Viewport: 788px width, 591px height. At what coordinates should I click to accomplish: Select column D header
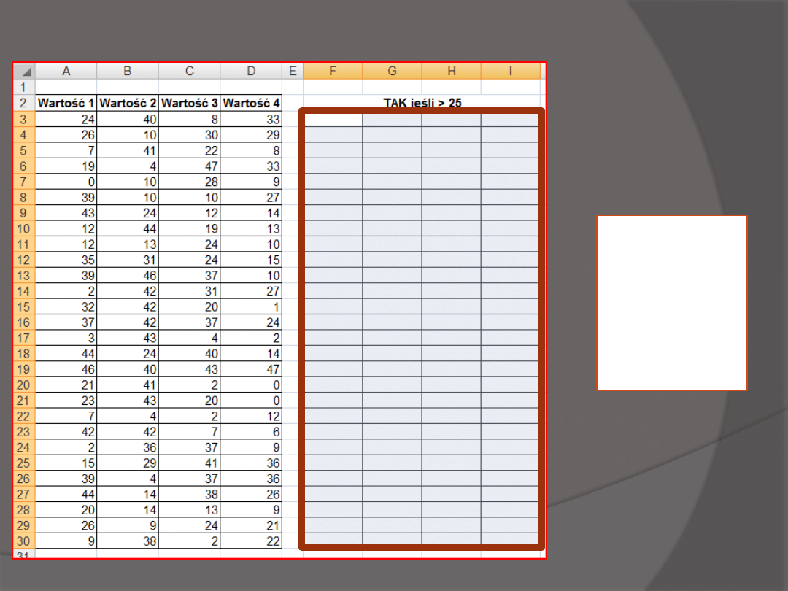251,71
